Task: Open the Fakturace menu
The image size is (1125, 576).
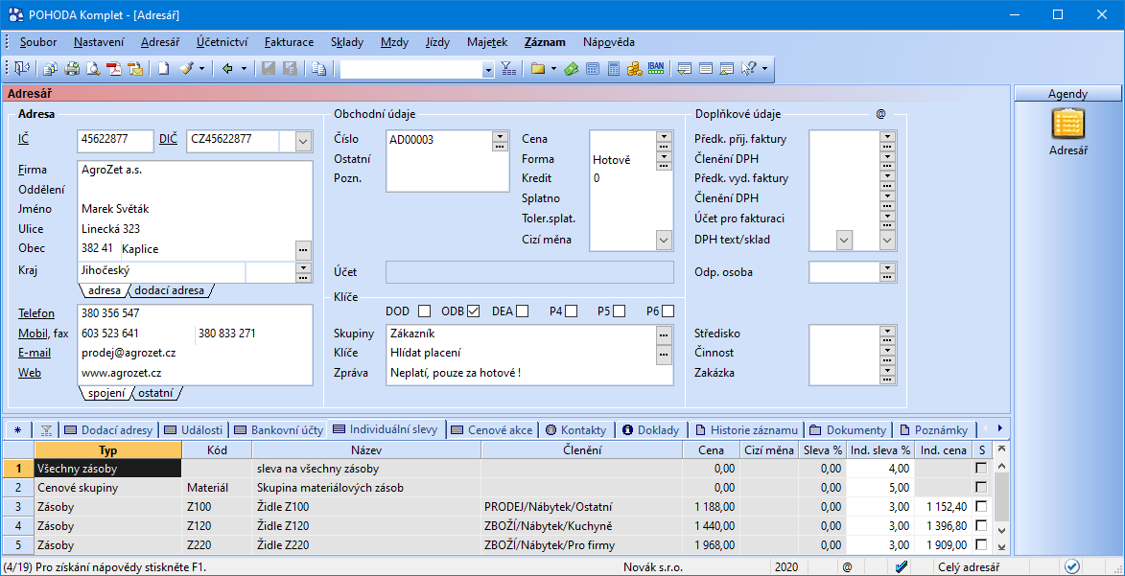Action: (289, 41)
